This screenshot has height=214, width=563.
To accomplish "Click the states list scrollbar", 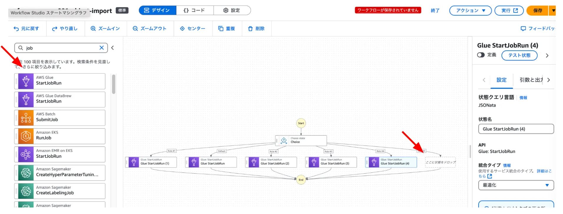I will point(114,84).
